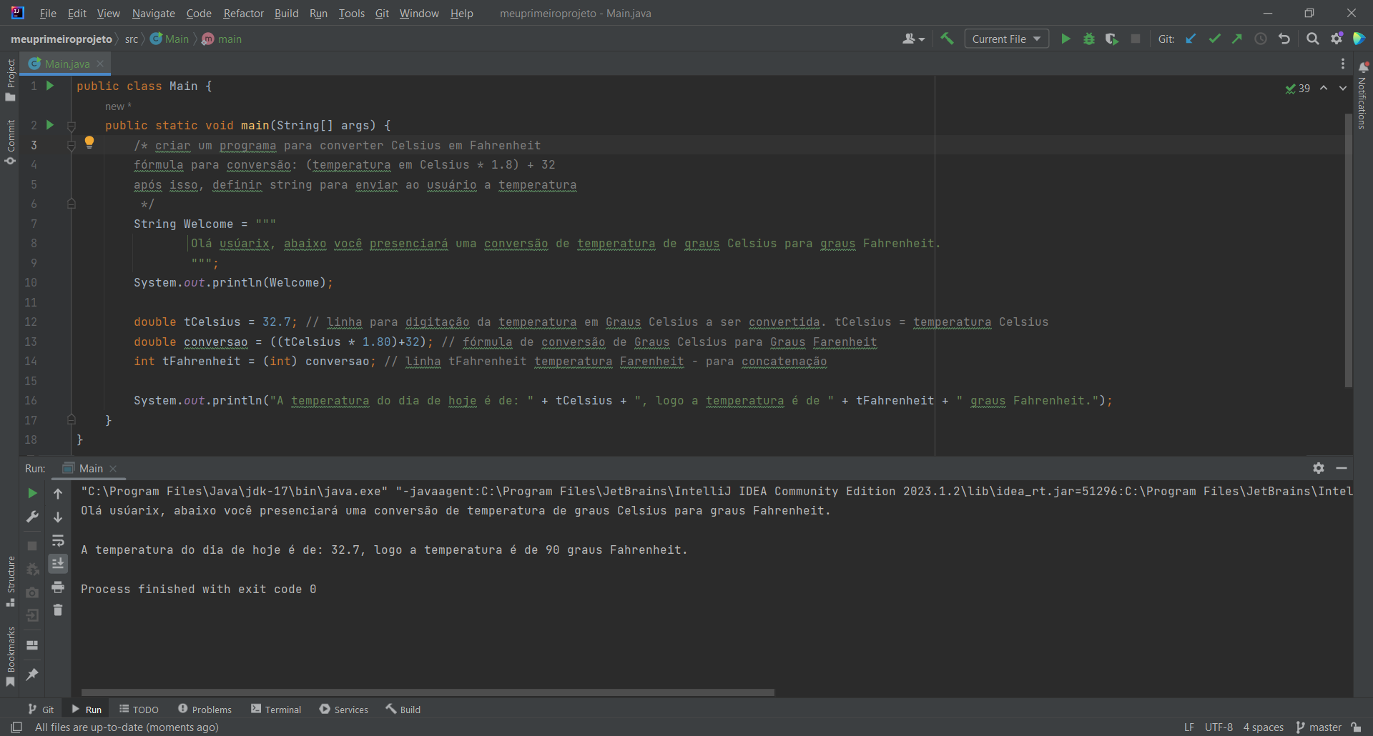Click the yellow lightbulb intention icon
The height and width of the screenshot is (736, 1373).
(89, 142)
